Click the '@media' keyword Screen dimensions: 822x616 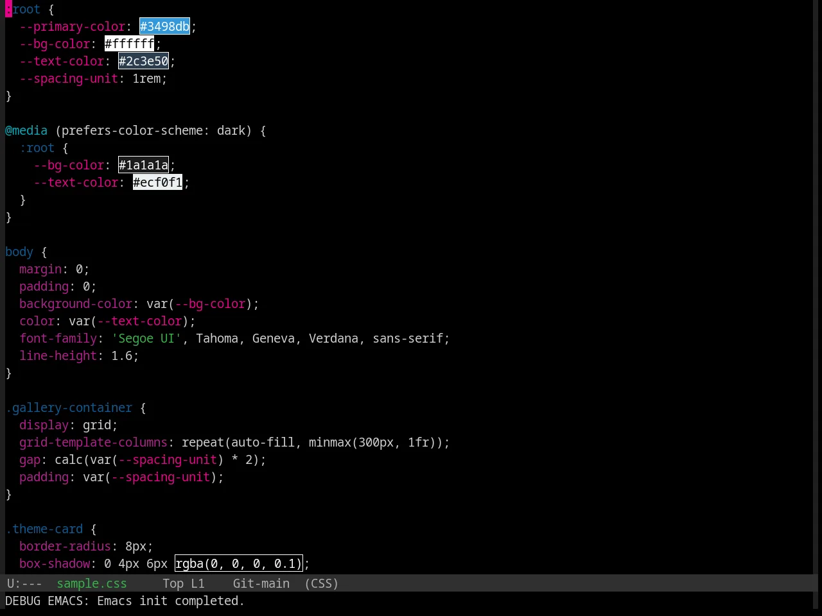(x=26, y=130)
